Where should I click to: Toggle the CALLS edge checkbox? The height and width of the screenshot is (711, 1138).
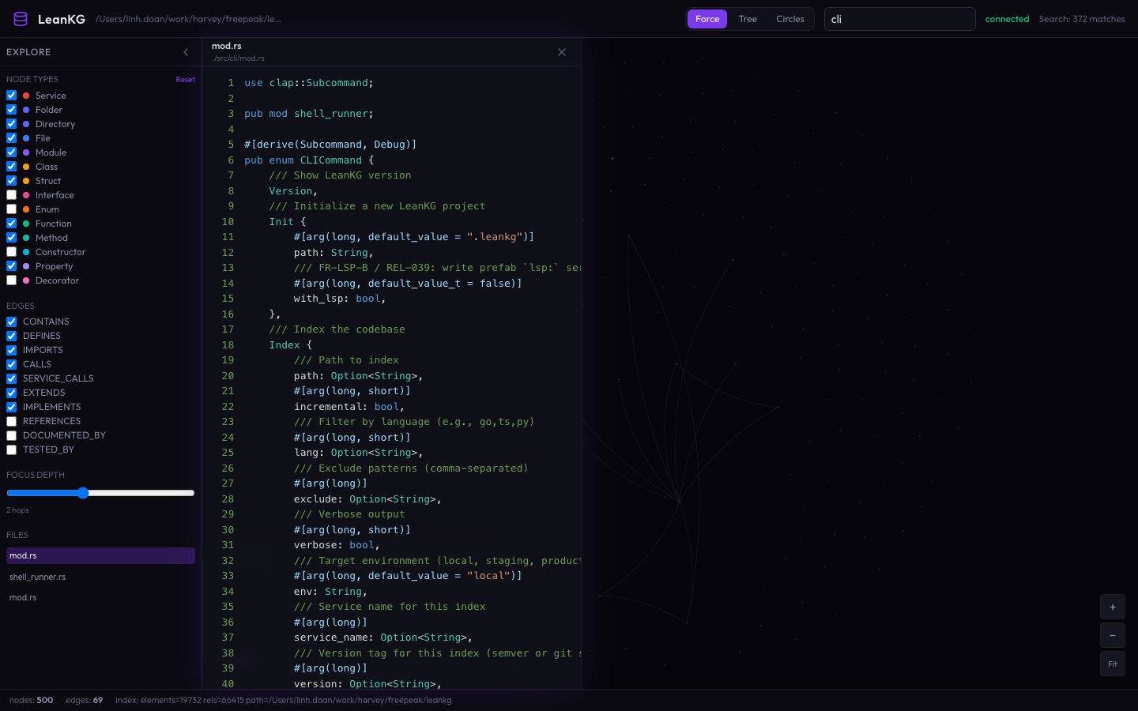(x=11, y=364)
